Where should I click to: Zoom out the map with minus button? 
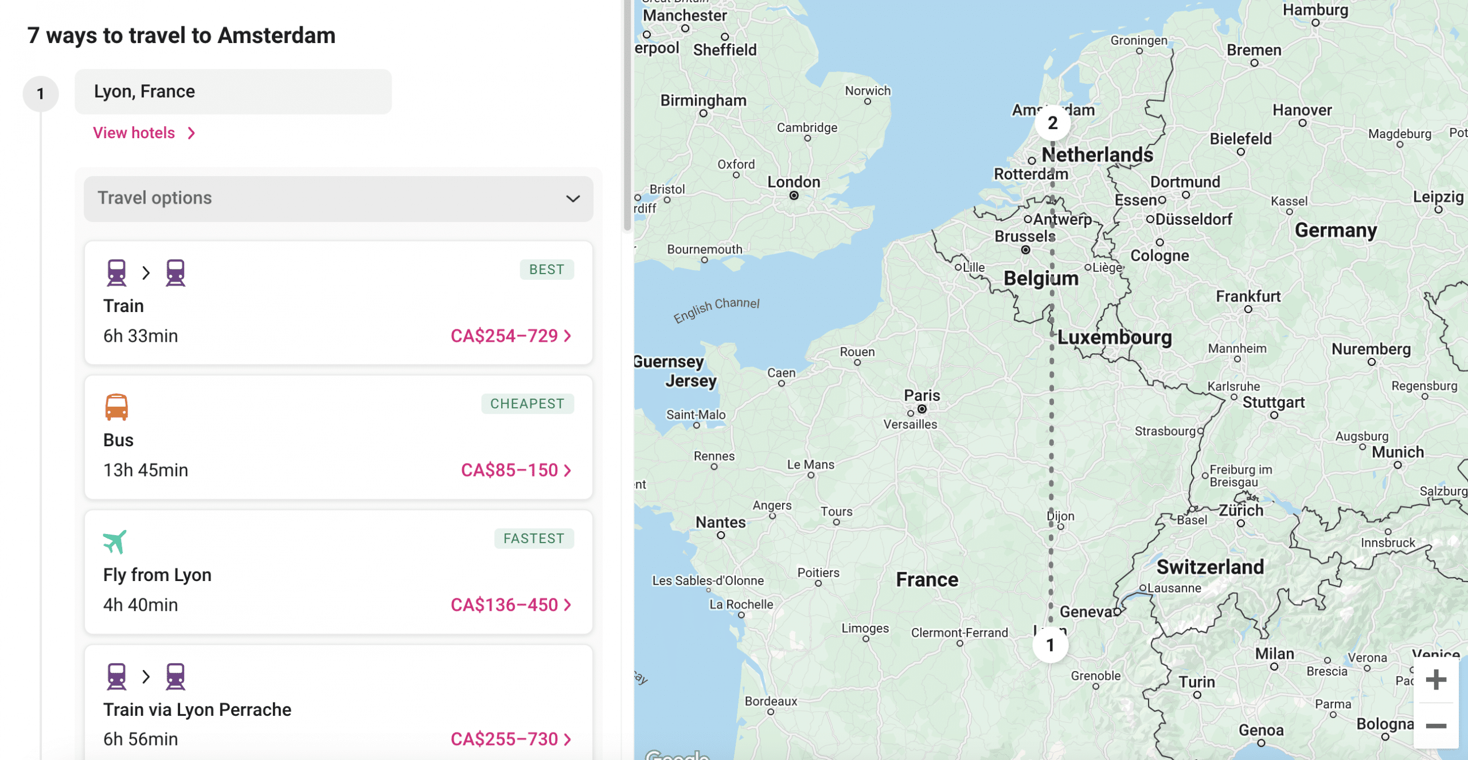coord(1435,726)
